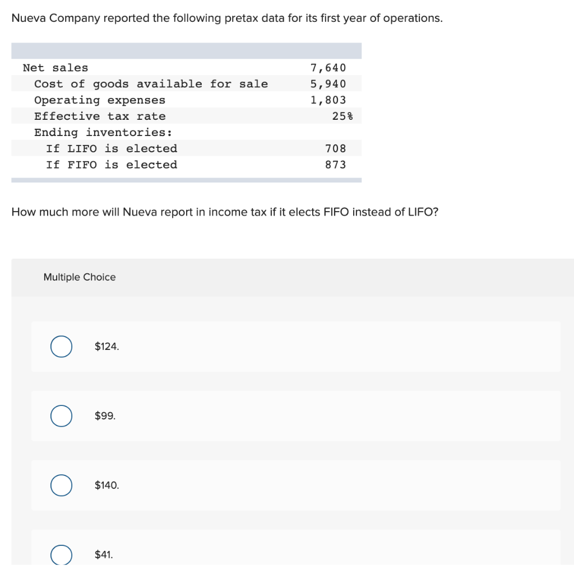574x570 pixels.
Task: Select the $41 answer option
Action: pos(62,554)
